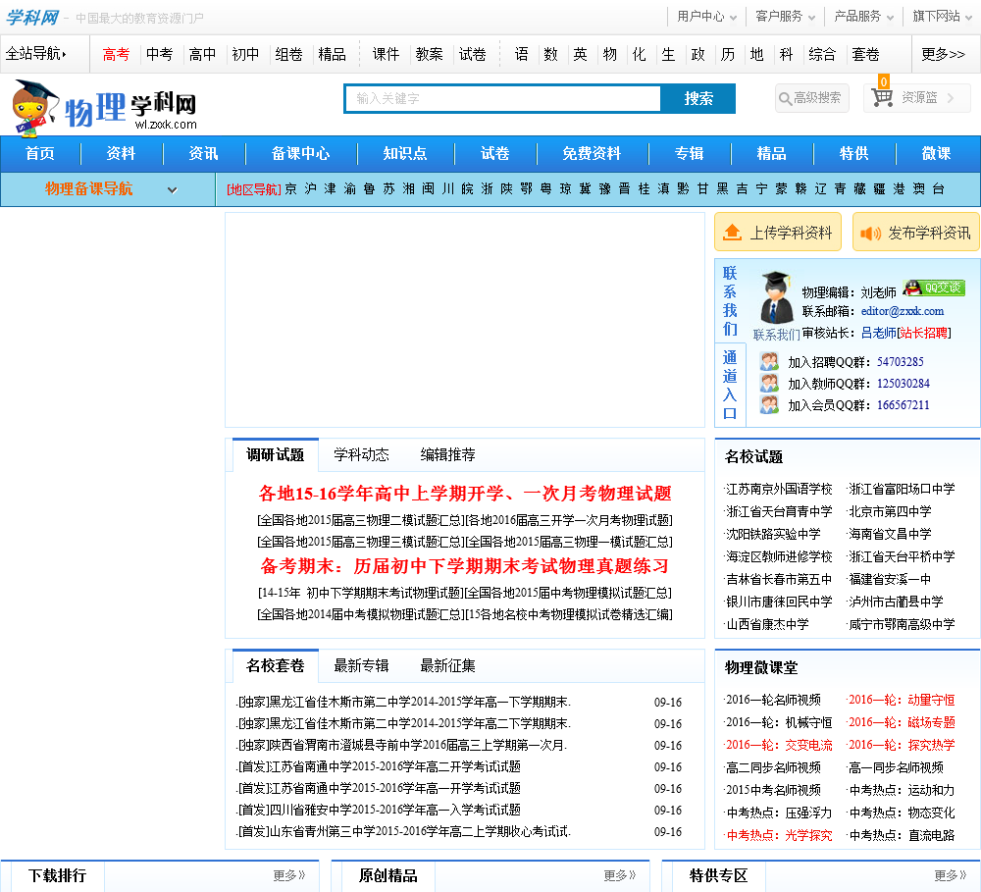Click the shopping cart icon
981x892 pixels.
coord(882,98)
